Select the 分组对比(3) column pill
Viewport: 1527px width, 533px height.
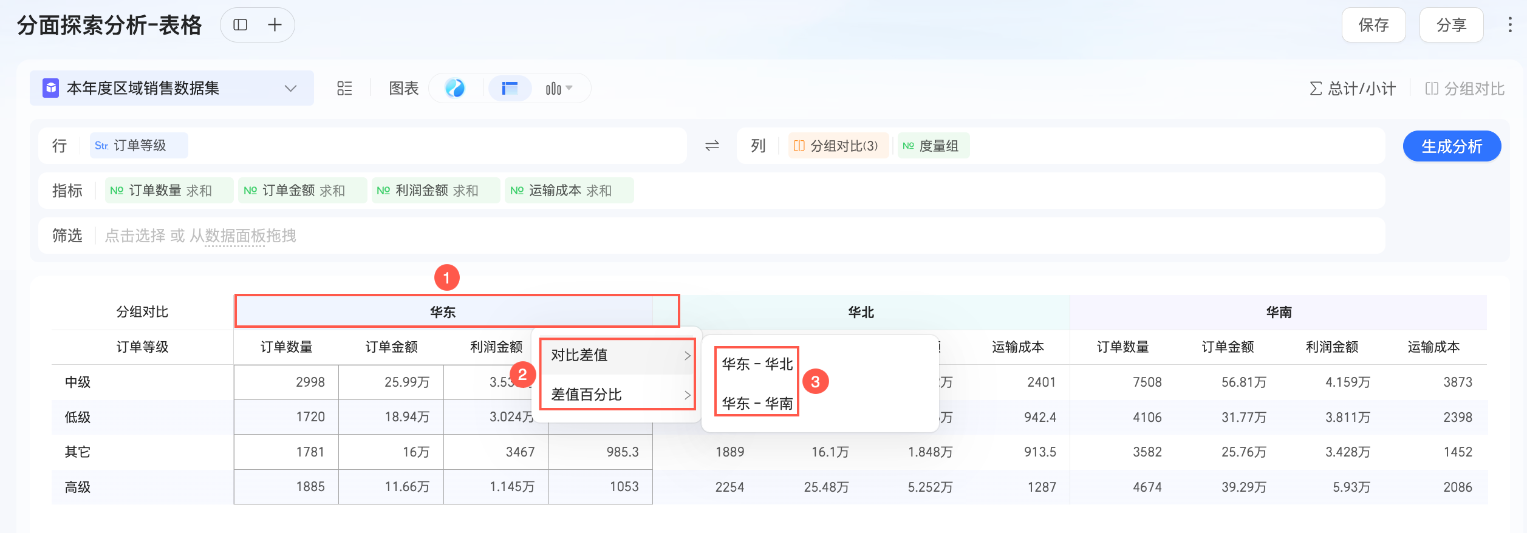838,146
